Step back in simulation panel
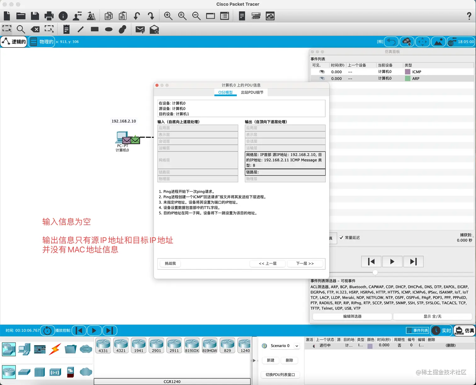476x385 pixels. tap(371, 262)
